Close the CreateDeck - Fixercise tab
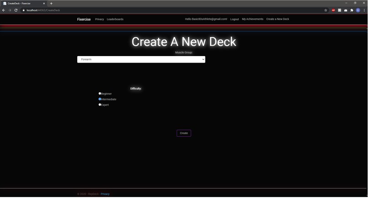This screenshot has width=368, height=198. (x=44, y=3)
